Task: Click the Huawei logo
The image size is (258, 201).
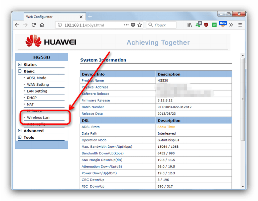Action: click(x=51, y=41)
